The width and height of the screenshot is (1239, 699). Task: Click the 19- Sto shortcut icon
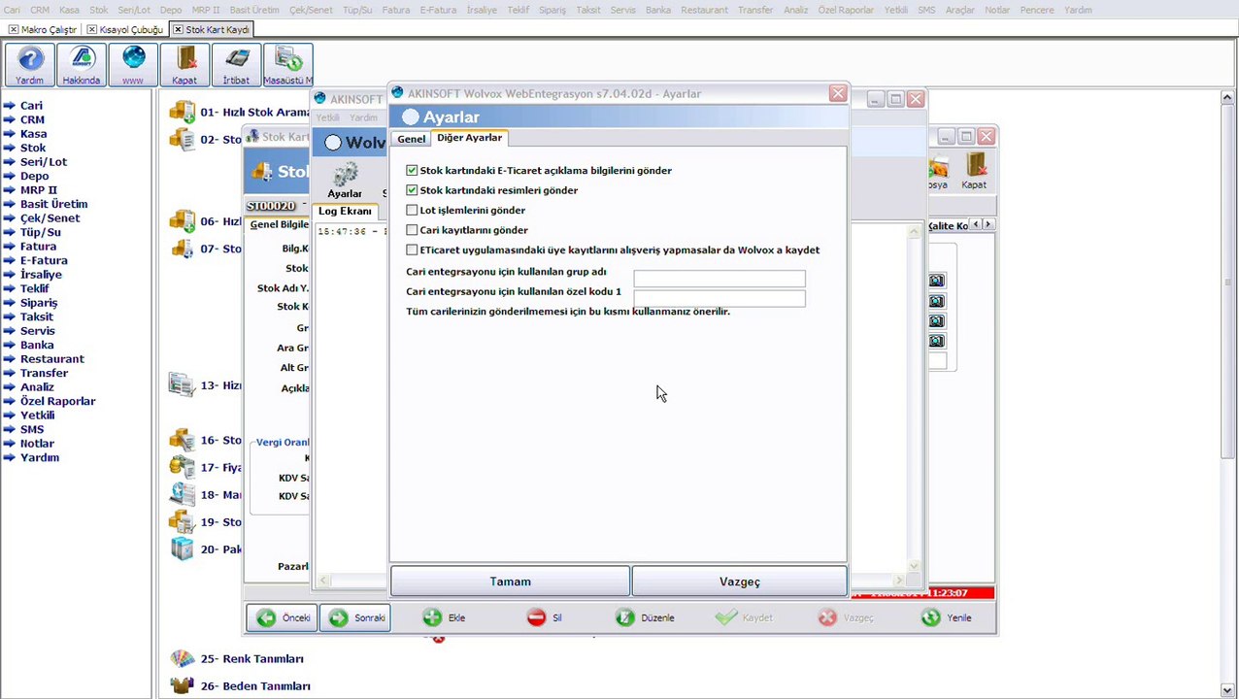click(183, 521)
